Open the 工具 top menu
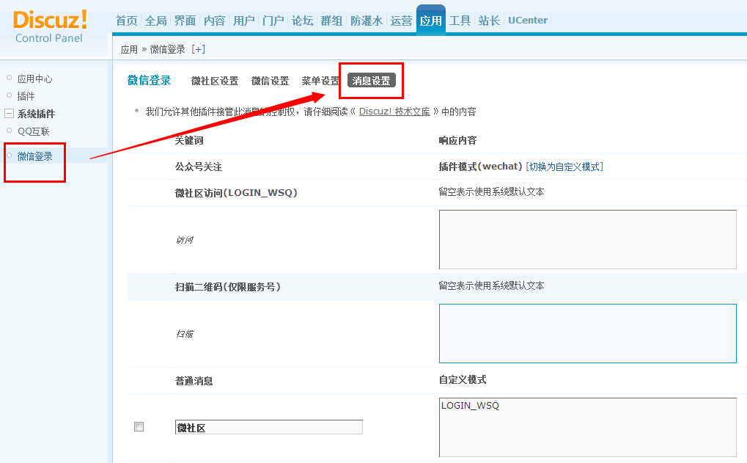Image resolution: width=747 pixels, height=463 pixels. click(460, 21)
